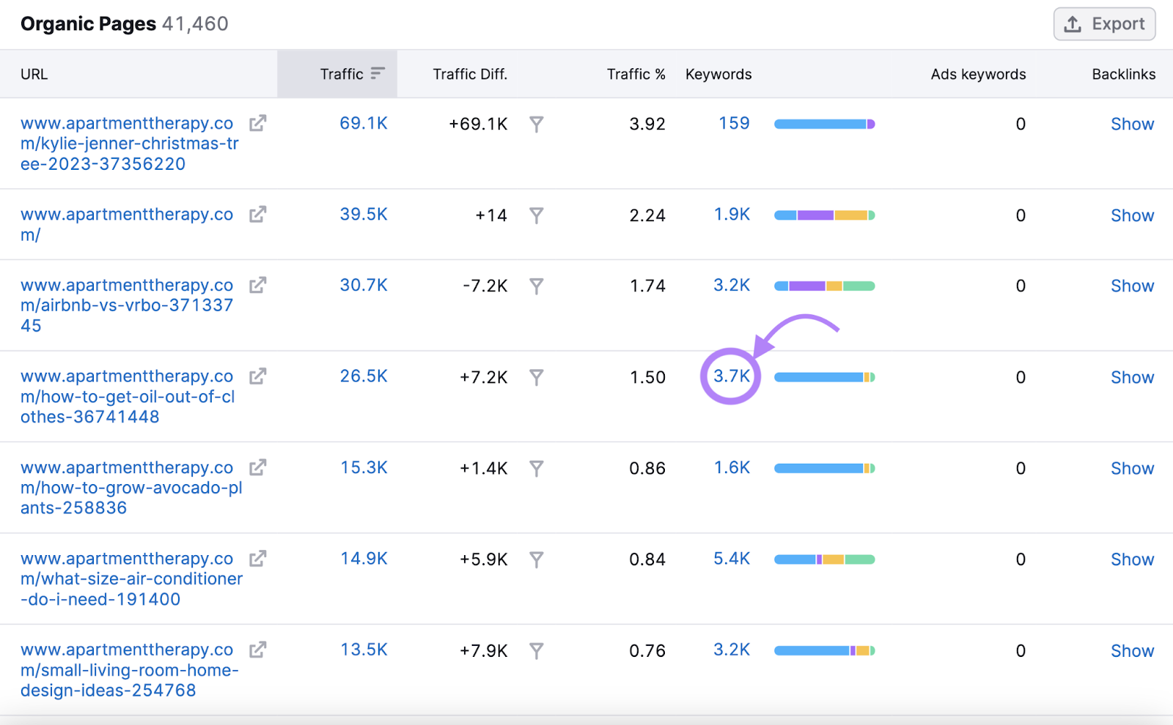Click the filter funnel on the small-living-room row

coord(537,650)
